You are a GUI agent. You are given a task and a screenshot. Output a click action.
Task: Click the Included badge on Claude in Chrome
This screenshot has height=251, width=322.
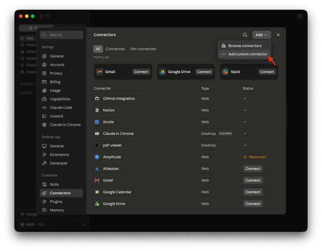tap(225, 134)
